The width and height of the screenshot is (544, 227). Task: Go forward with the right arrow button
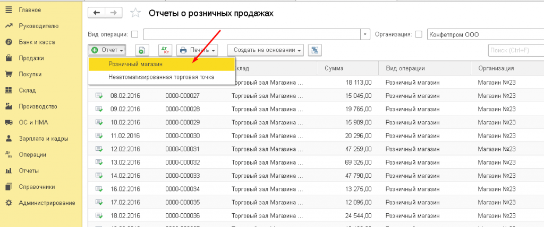tap(113, 13)
